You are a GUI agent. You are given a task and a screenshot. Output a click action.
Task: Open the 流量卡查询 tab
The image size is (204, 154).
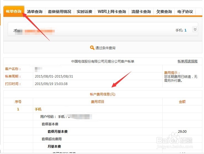(x=141, y=12)
